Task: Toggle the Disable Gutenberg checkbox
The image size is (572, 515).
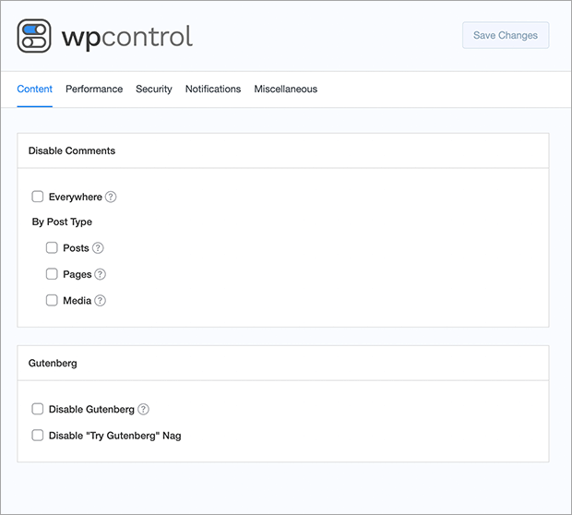Action: 38,409
